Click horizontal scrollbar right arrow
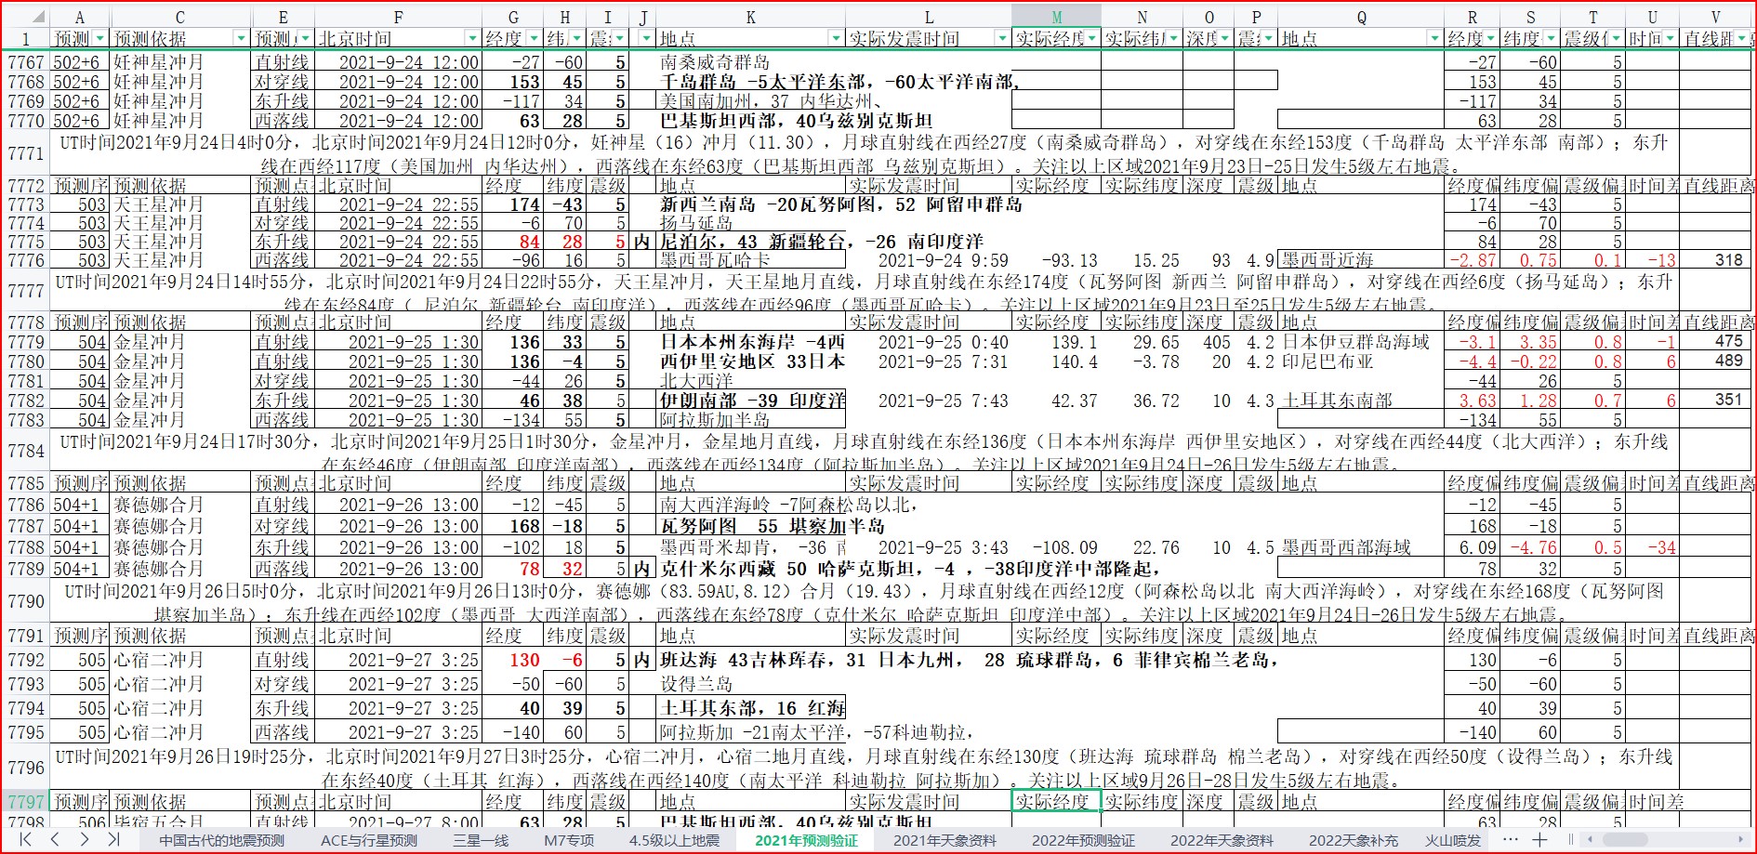 click(x=1741, y=840)
